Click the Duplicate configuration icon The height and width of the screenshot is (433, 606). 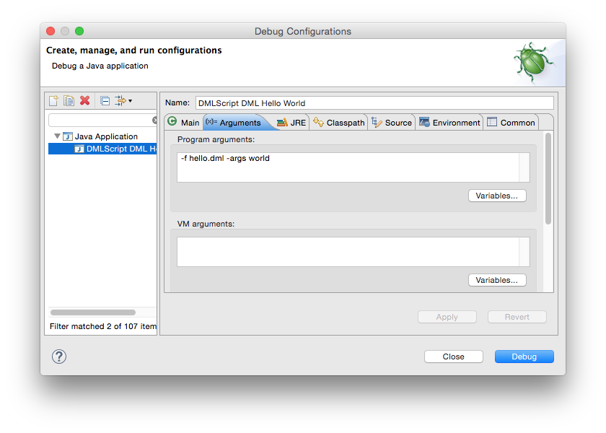(x=69, y=101)
